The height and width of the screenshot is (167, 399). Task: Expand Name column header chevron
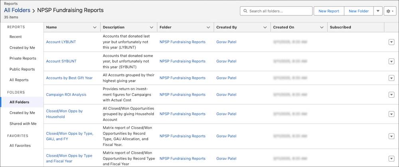pyautogui.click(x=95, y=28)
